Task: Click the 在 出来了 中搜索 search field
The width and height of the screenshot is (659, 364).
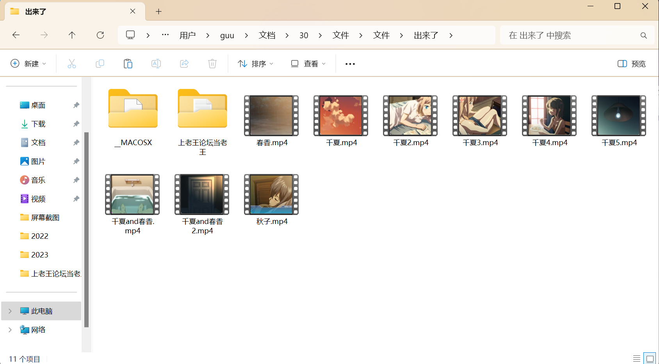Action: (x=577, y=35)
